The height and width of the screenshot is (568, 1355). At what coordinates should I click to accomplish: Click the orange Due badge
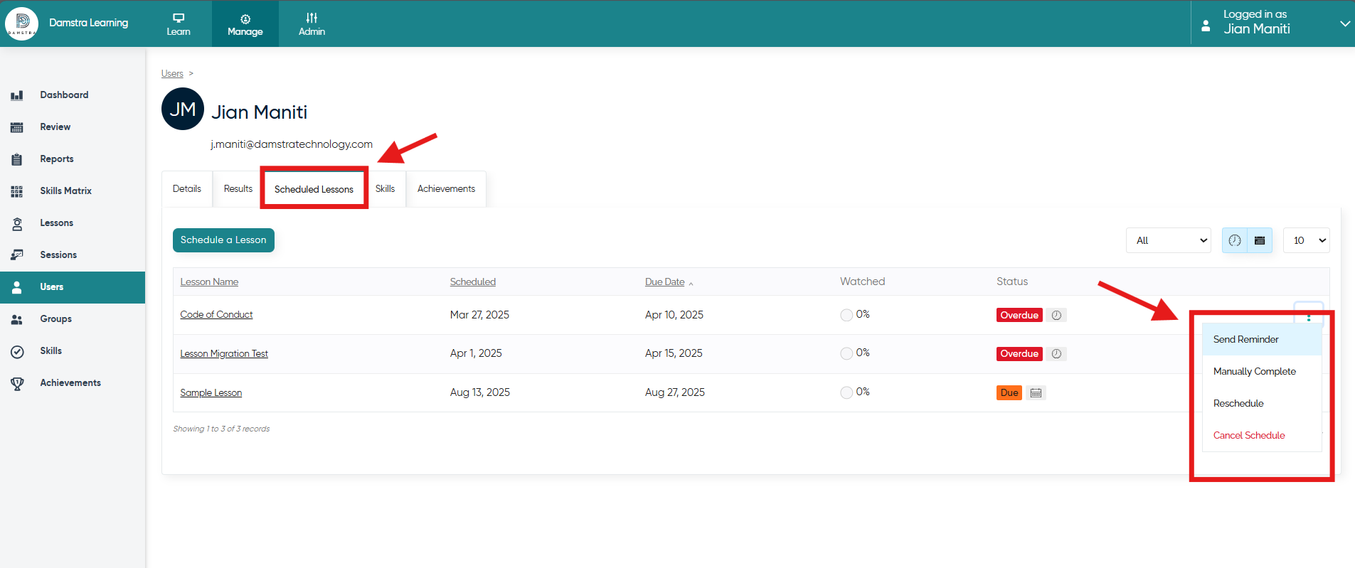(1009, 393)
